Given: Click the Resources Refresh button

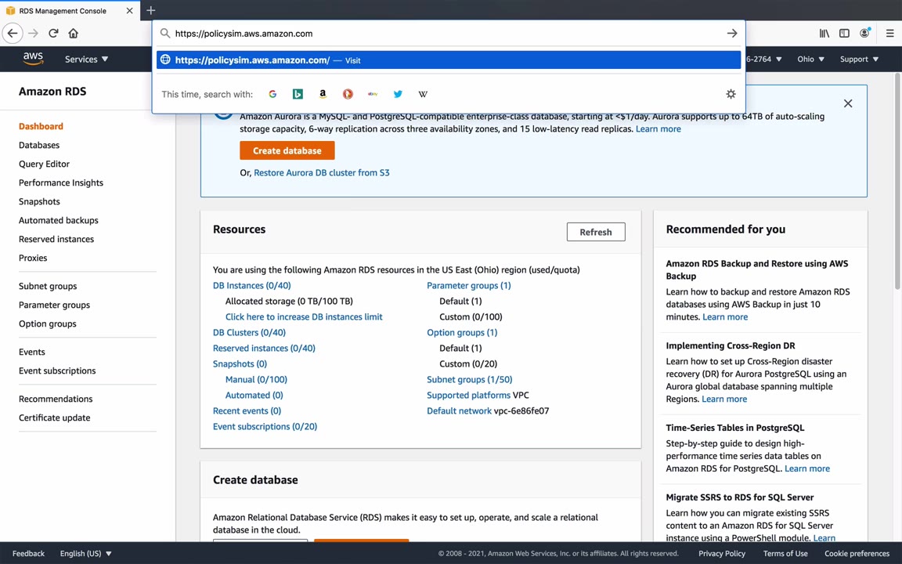Looking at the screenshot, I should click(595, 232).
